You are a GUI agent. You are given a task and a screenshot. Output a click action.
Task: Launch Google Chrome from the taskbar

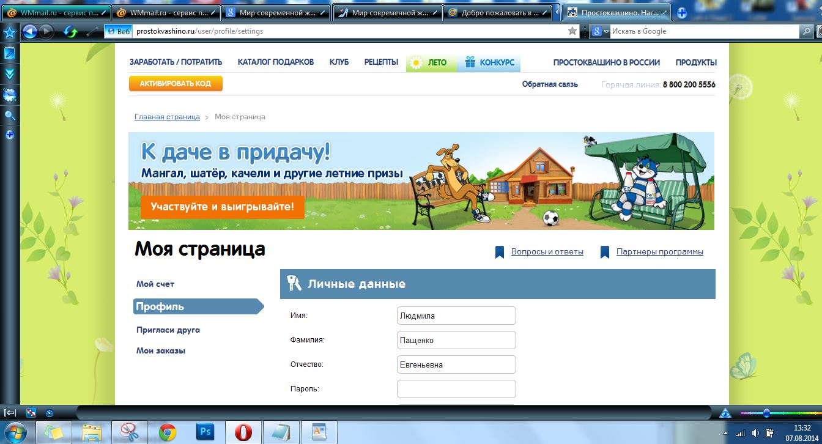click(x=168, y=432)
